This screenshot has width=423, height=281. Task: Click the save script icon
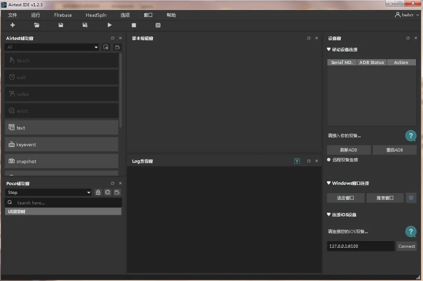61,25
